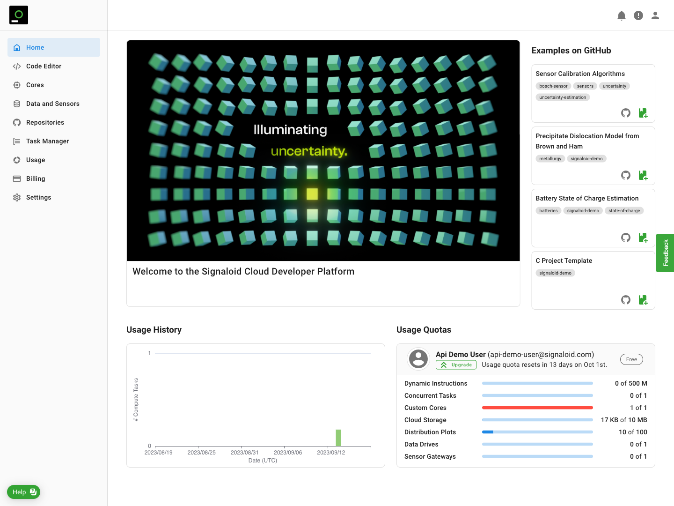
Task: Open GitHub icon for Battery State of Charge
Action: coord(626,238)
